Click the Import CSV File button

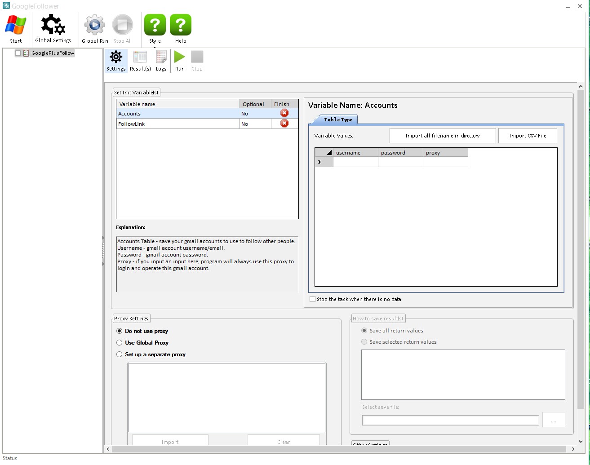point(528,136)
